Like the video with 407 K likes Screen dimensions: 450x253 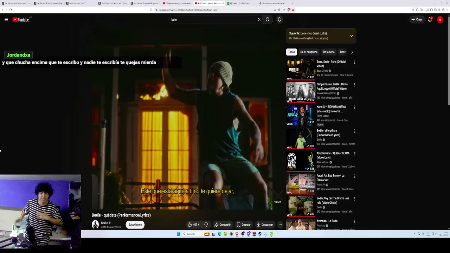click(x=194, y=225)
